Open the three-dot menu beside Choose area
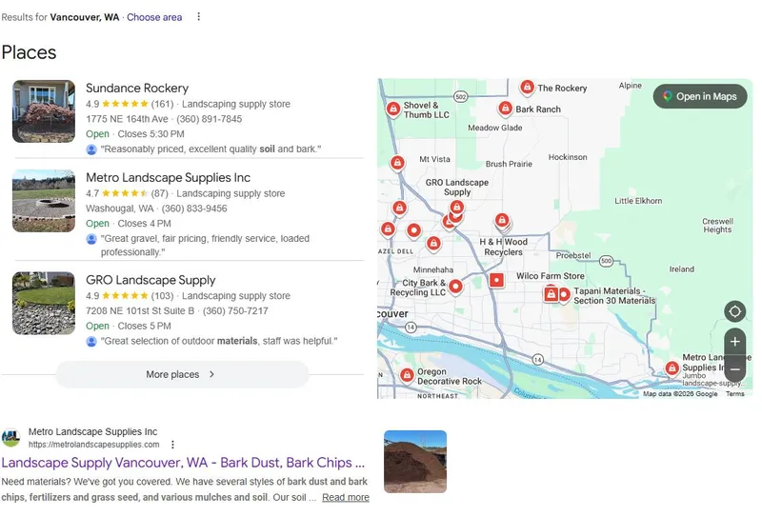Screen dimensions: 762x517 point(198,17)
